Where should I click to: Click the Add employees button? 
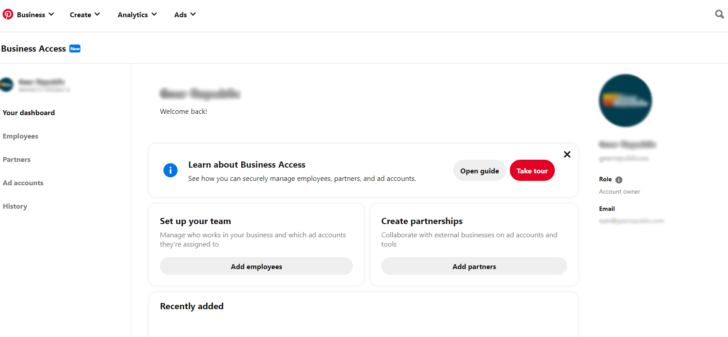click(x=256, y=266)
